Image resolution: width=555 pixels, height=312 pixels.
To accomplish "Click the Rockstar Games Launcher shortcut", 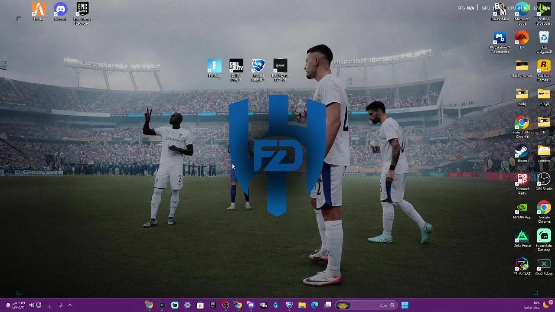I will pyautogui.click(x=544, y=70).
